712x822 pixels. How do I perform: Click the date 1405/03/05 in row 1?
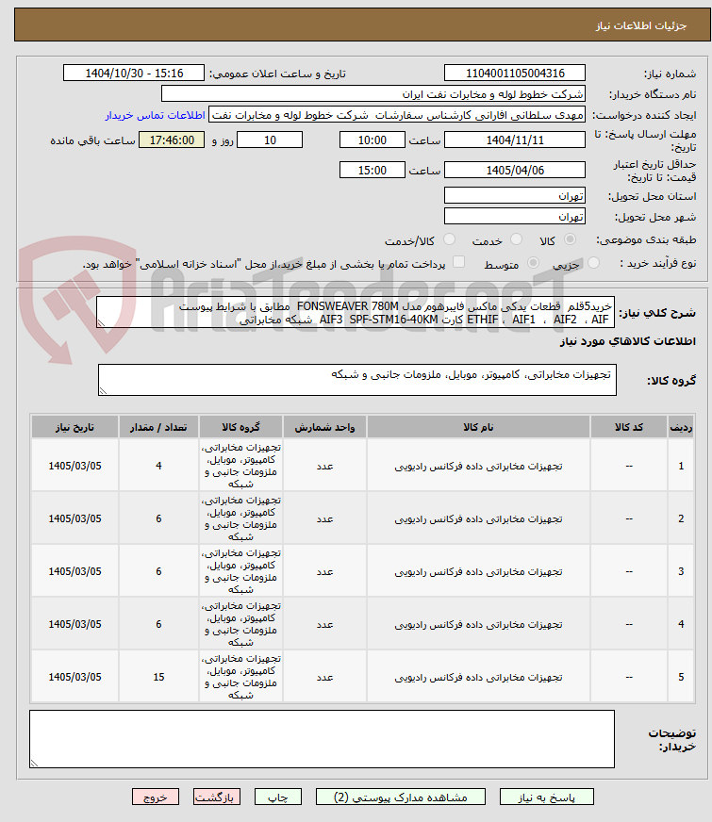click(x=75, y=466)
